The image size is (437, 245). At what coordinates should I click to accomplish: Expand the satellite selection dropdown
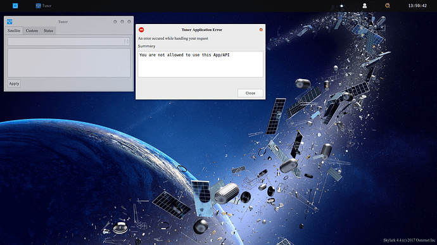pos(69,42)
